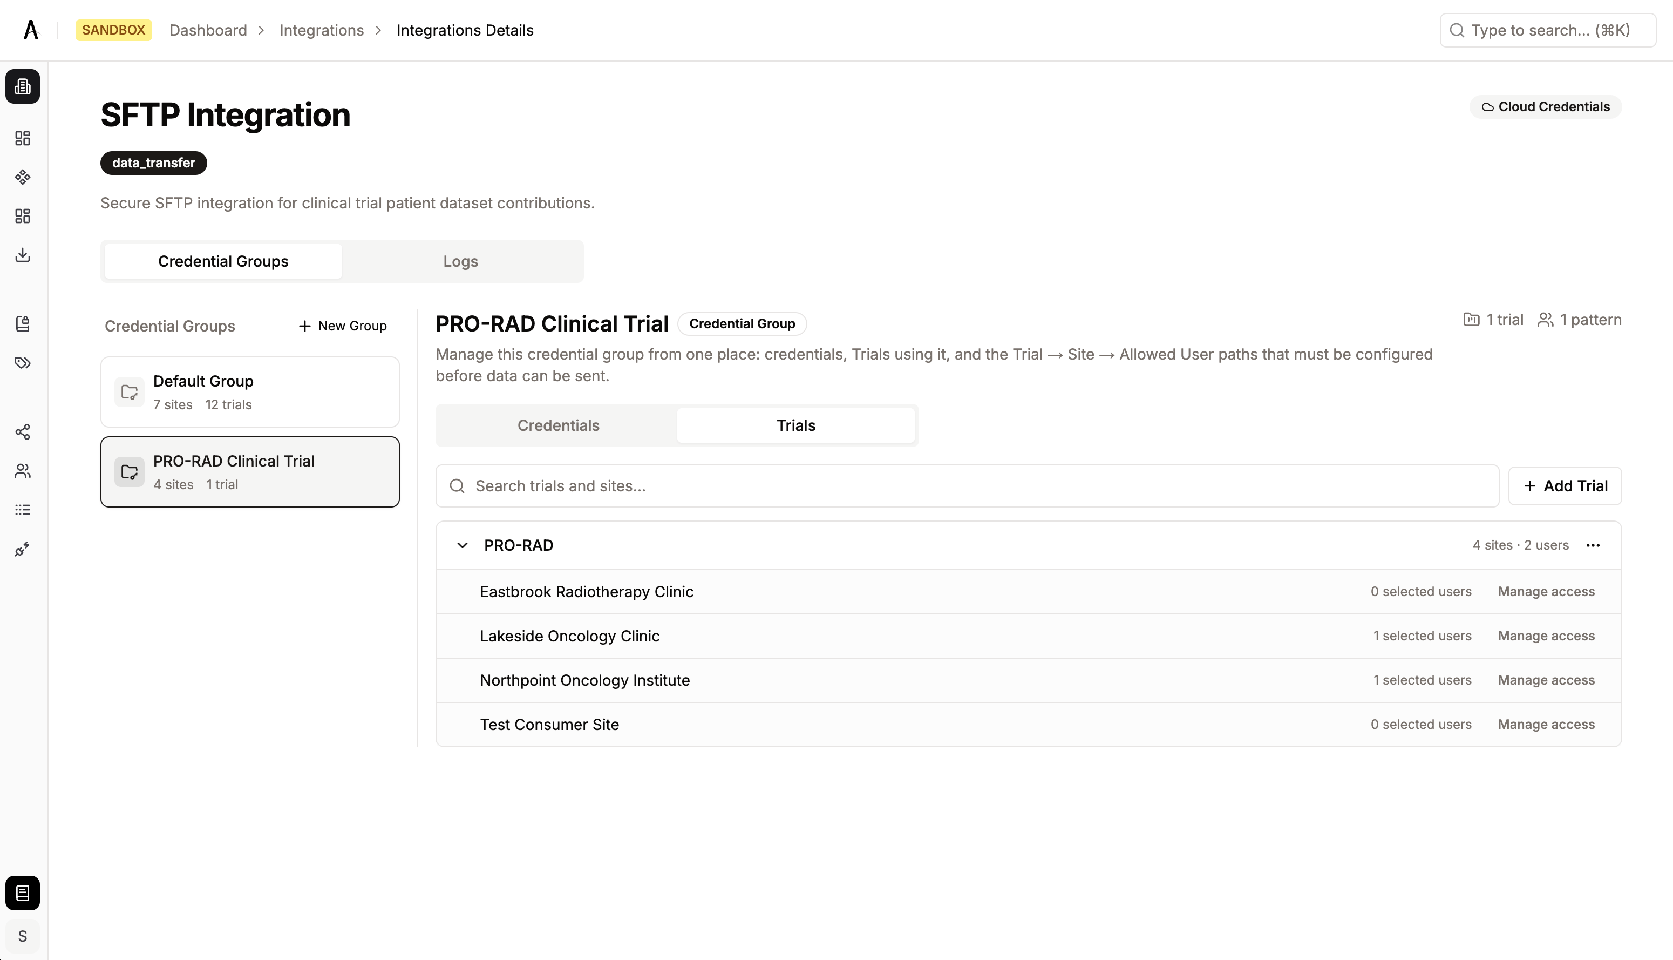Switch to the Logs tab
The image size is (1673, 960).
[460, 261]
